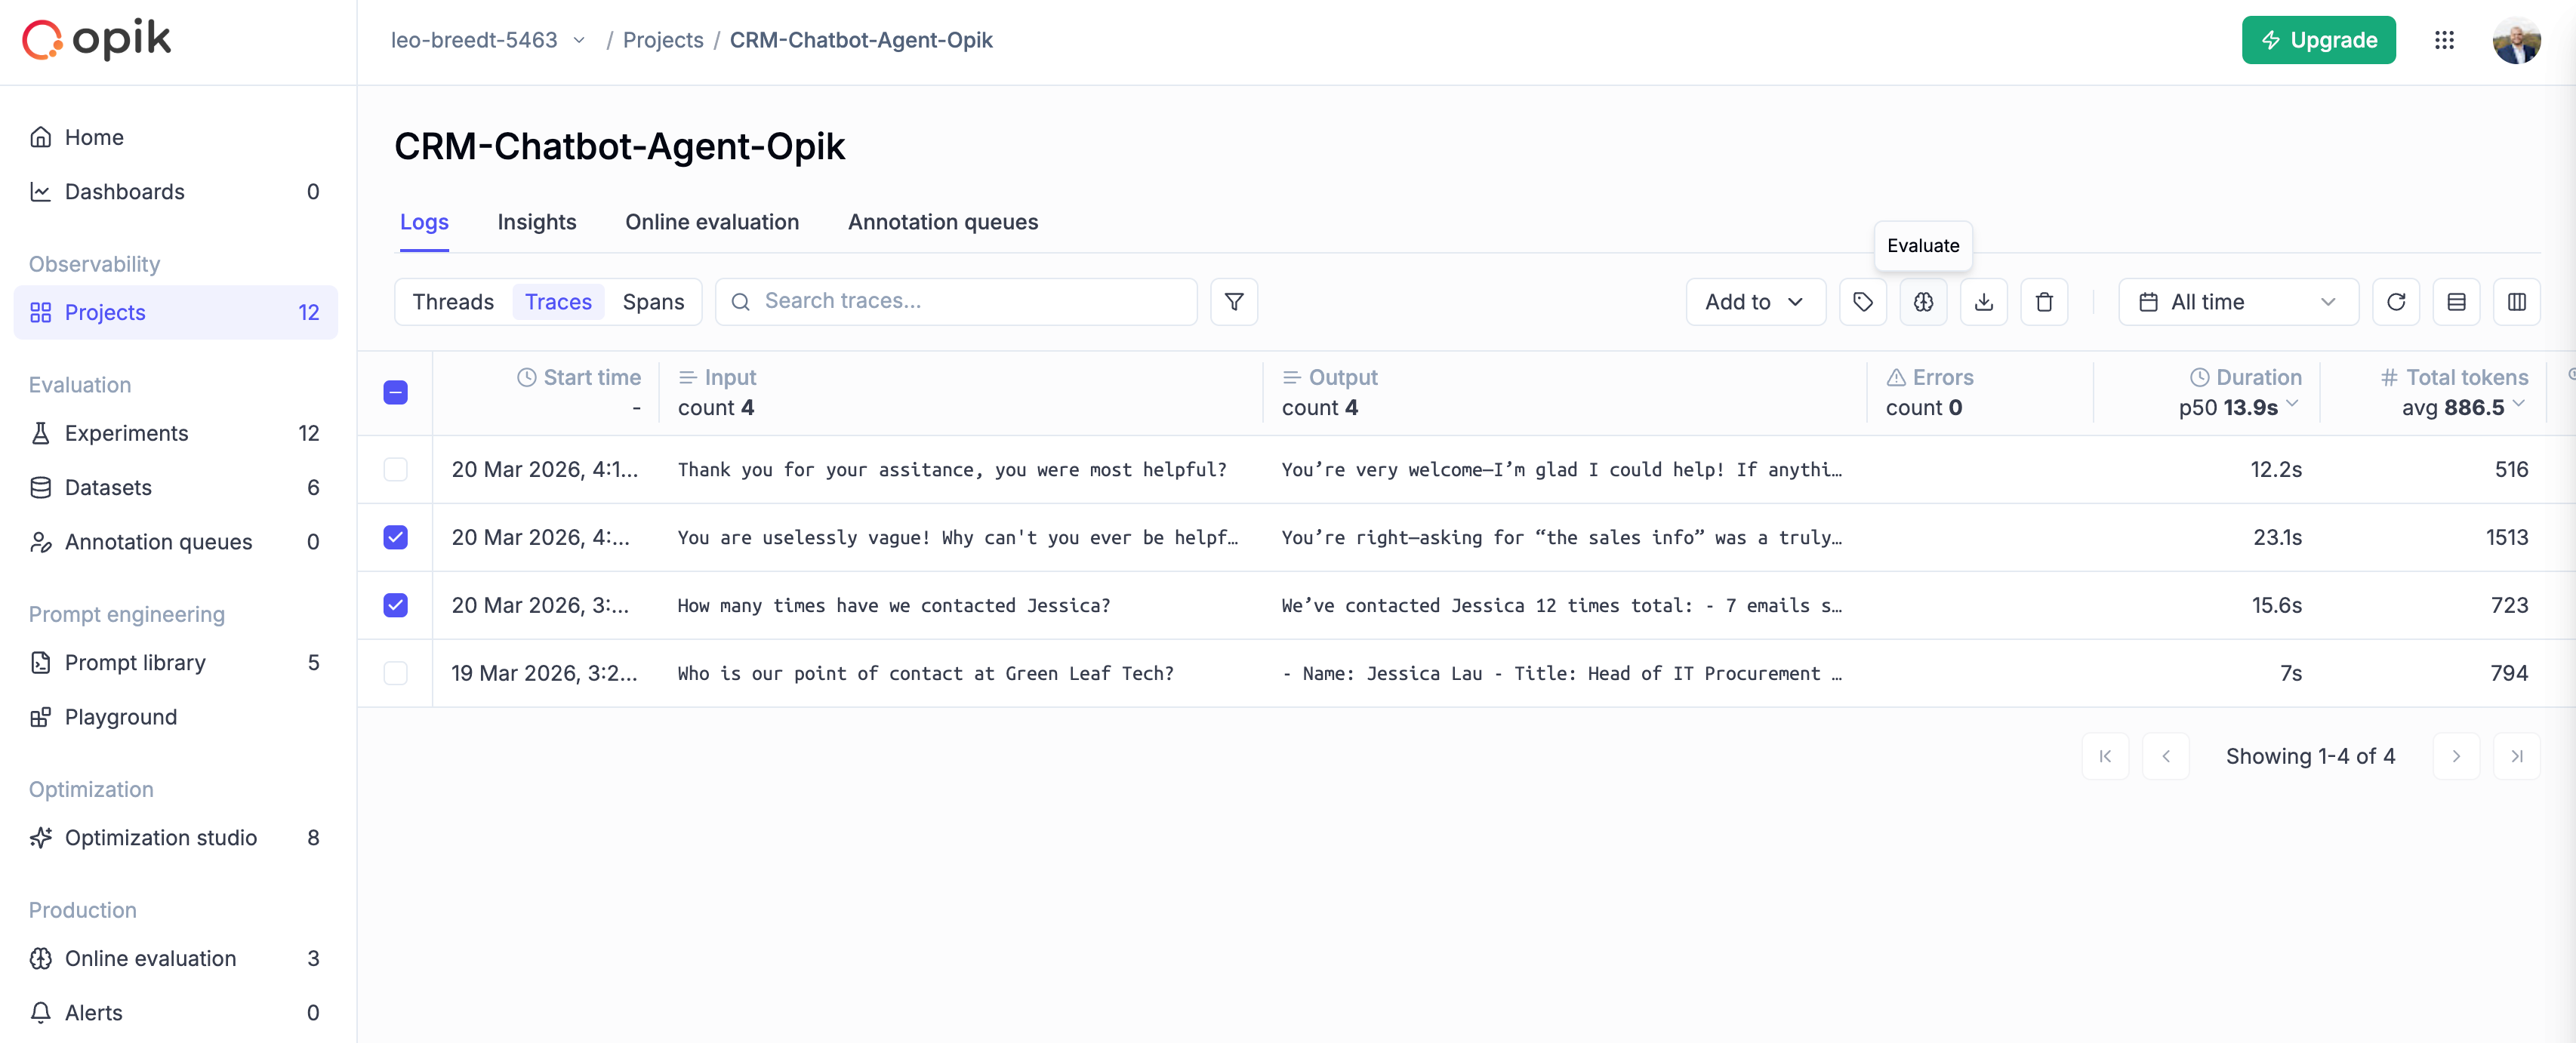Export traces via the download icon
This screenshot has height=1043, width=2576.
[1984, 301]
